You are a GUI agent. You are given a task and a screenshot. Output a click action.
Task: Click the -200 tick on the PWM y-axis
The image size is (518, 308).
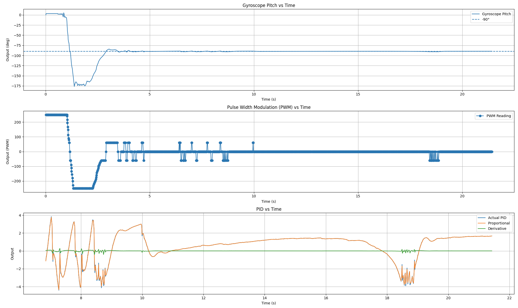(17, 181)
